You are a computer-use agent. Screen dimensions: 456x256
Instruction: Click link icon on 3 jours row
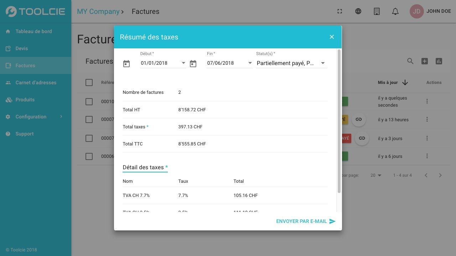click(x=362, y=138)
